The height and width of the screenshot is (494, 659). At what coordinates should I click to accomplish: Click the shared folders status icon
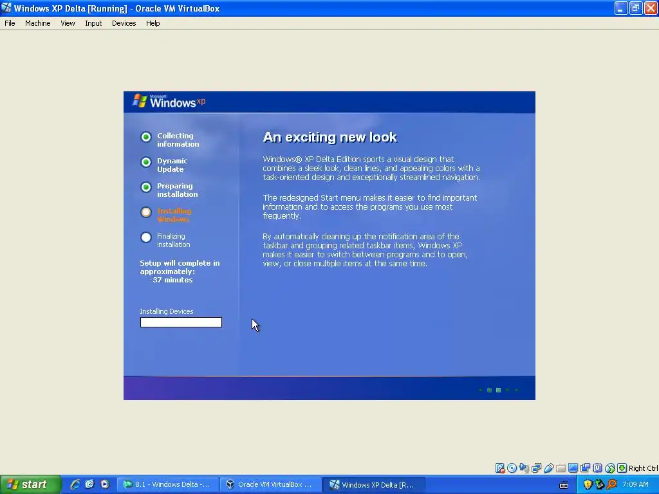pos(561,468)
